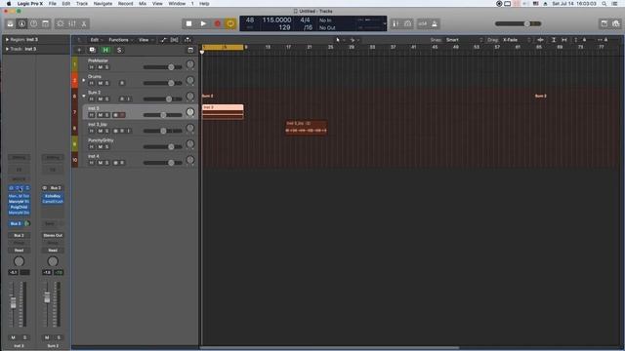Solo the PunchyGritty track
625x351 pixels.
pos(106,147)
